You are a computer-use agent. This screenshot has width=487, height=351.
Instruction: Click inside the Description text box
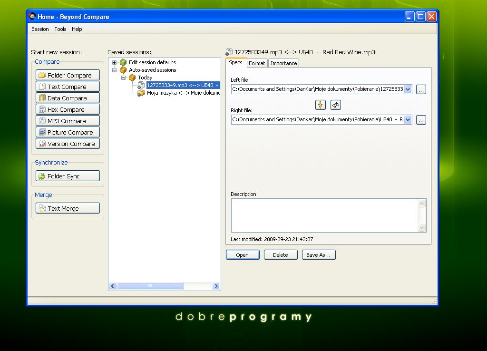tap(325, 215)
